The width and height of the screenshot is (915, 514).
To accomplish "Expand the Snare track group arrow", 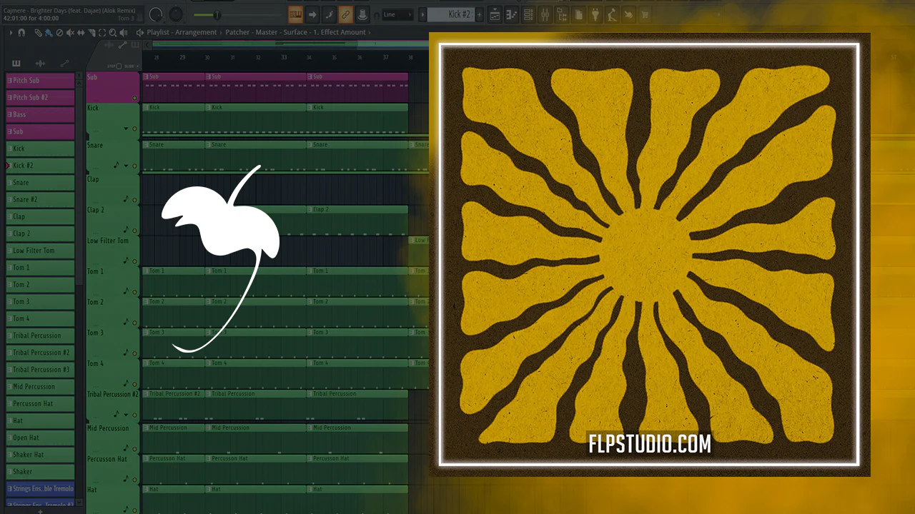I will click(x=127, y=166).
